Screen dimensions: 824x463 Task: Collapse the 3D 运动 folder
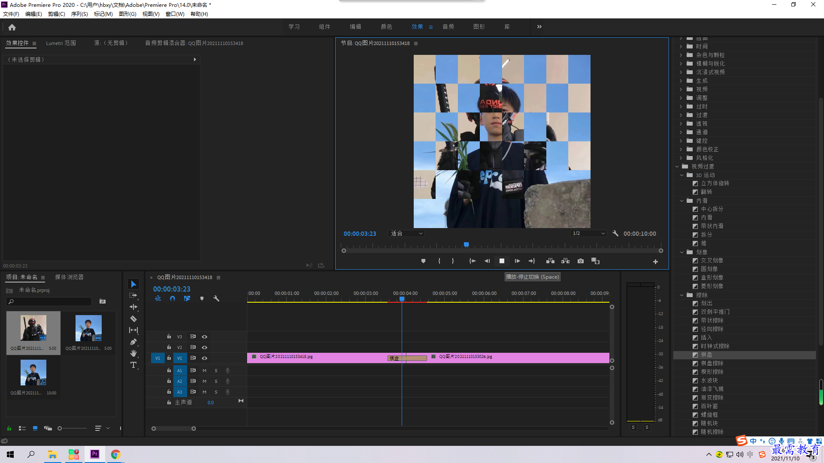682,175
